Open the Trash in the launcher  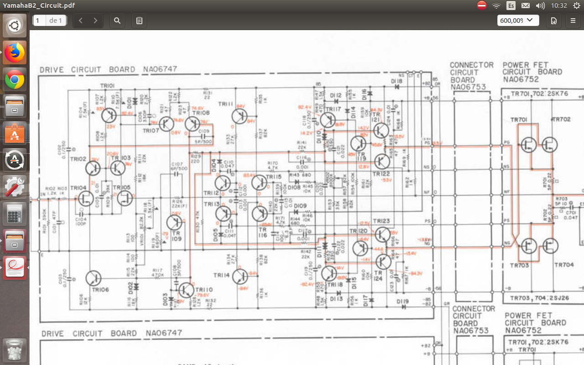pos(15,350)
